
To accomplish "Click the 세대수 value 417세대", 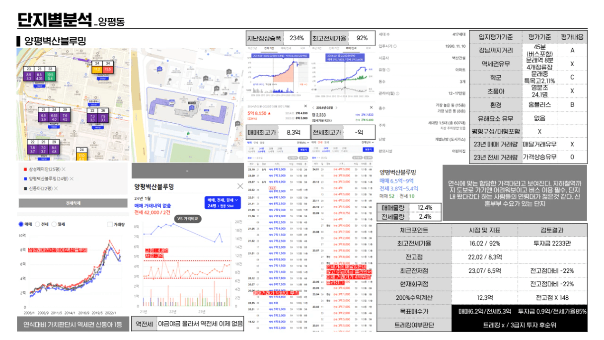I will [459, 34].
